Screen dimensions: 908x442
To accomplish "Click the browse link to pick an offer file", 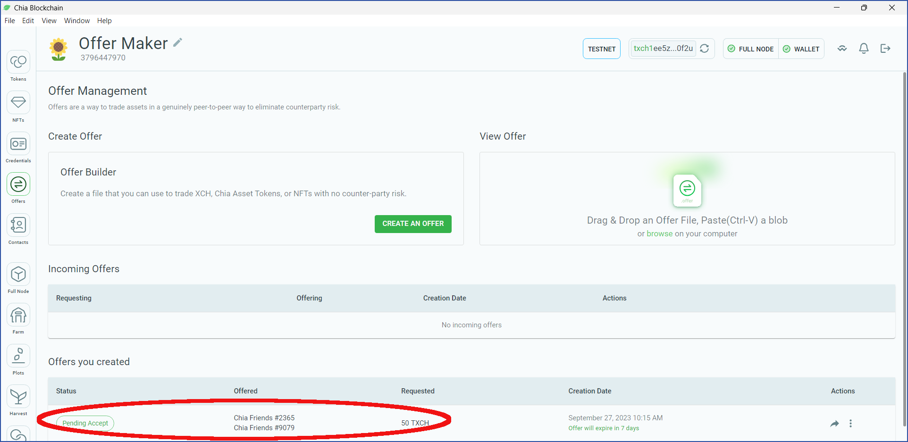I will (x=660, y=234).
